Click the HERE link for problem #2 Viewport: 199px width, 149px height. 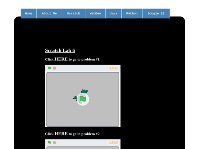point(61,134)
